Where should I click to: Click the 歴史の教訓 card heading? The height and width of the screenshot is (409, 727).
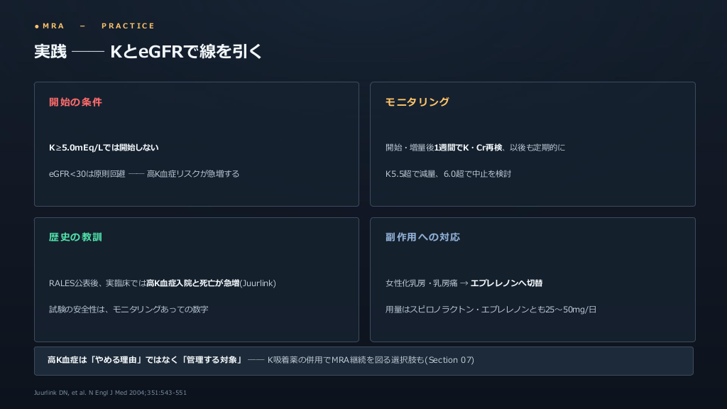point(75,237)
